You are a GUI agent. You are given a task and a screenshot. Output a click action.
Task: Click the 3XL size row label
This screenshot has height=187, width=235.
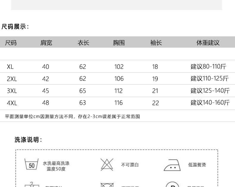click(12, 91)
